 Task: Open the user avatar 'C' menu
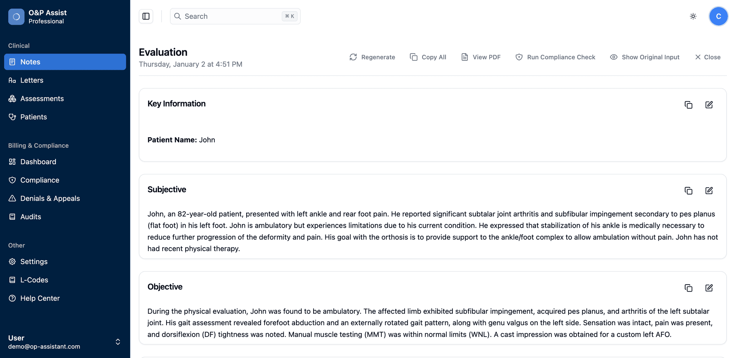(x=718, y=16)
